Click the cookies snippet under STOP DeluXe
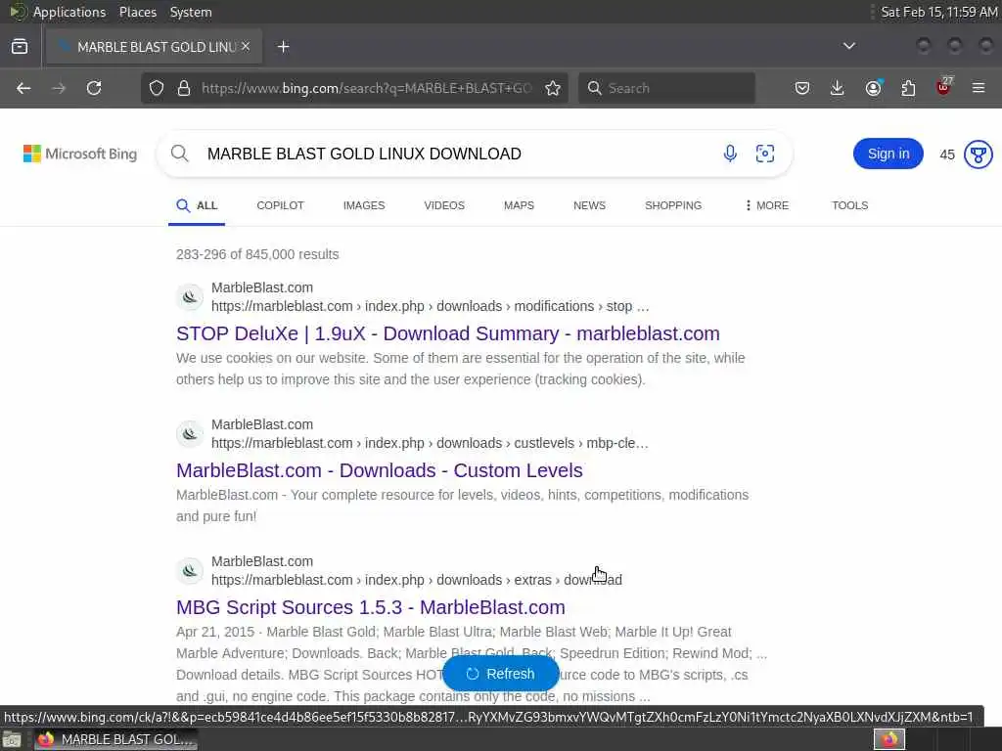 pyautogui.click(x=461, y=369)
